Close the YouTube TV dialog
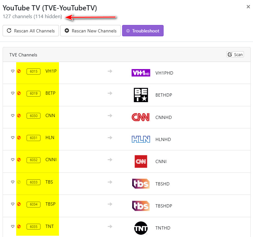Viewport: 253px width, 237px height. click(x=248, y=6)
